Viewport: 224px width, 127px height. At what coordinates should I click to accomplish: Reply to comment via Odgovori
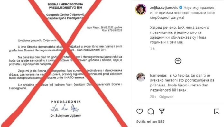point(166,97)
